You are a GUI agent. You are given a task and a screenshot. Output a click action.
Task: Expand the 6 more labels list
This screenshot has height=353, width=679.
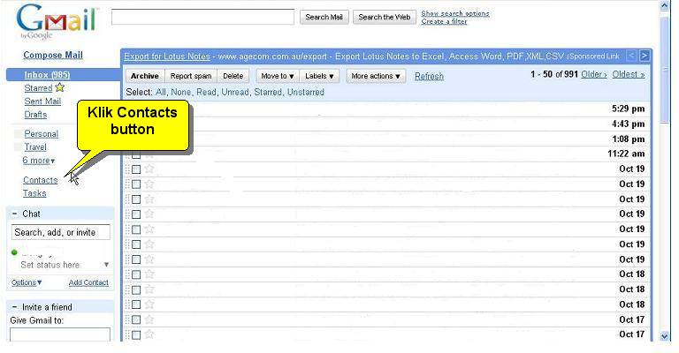click(39, 161)
